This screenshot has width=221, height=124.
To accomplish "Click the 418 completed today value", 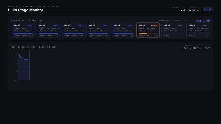I will [x=183, y=10].
